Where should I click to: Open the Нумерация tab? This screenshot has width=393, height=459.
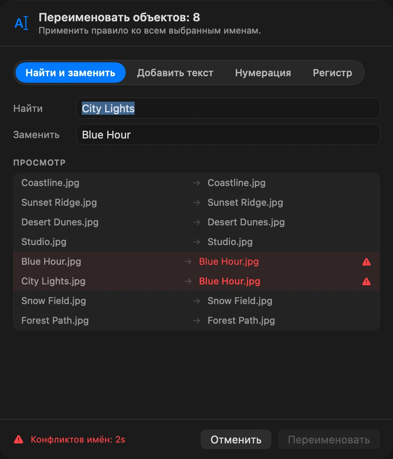click(263, 73)
